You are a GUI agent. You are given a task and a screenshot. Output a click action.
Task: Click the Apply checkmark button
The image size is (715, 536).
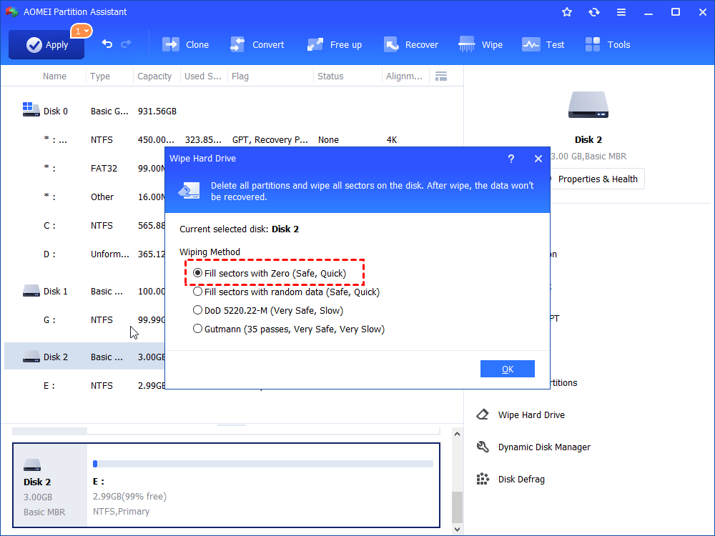point(46,44)
